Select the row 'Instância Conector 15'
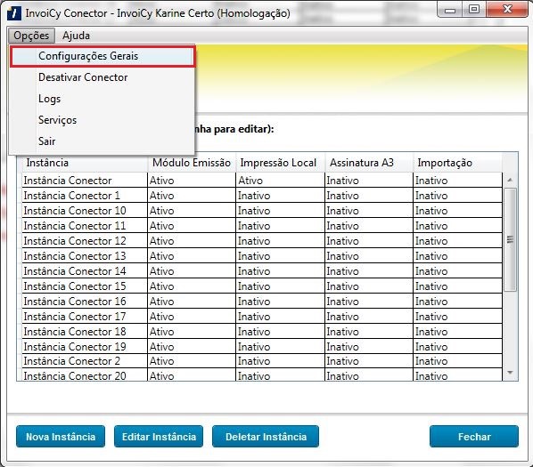533x467 pixels. [x=262, y=286]
